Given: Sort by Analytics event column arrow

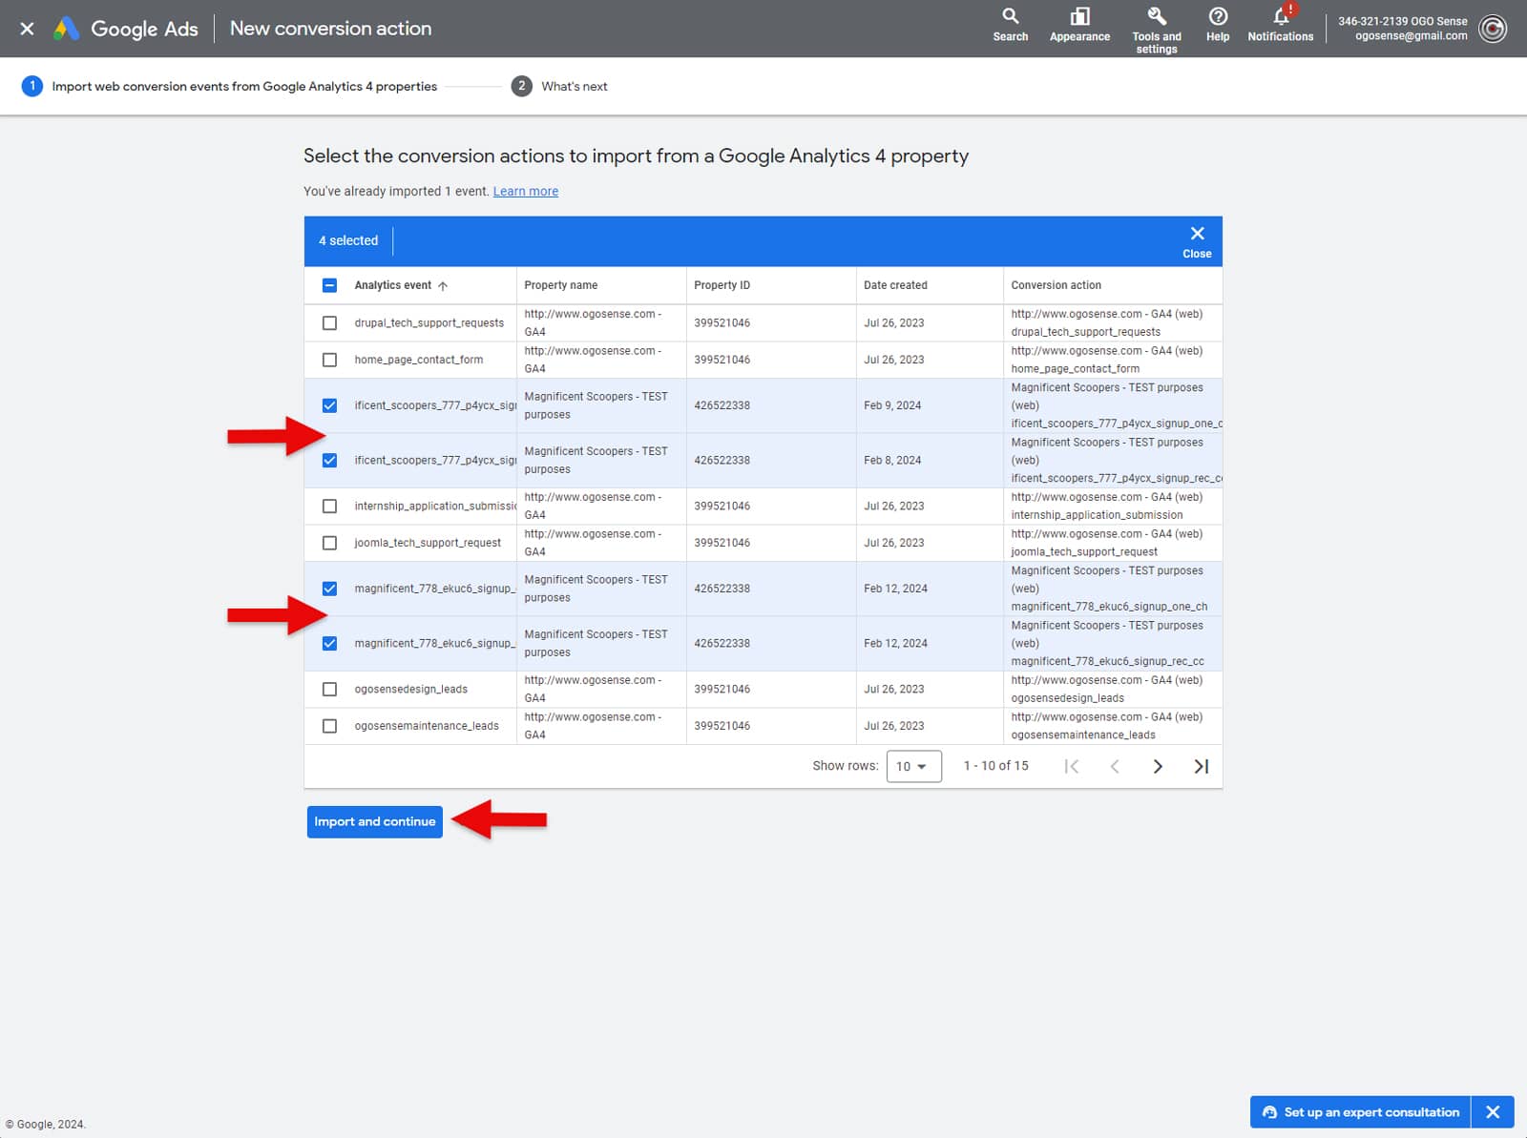Looking at the screenshot, I should click(x=442, y=284).
